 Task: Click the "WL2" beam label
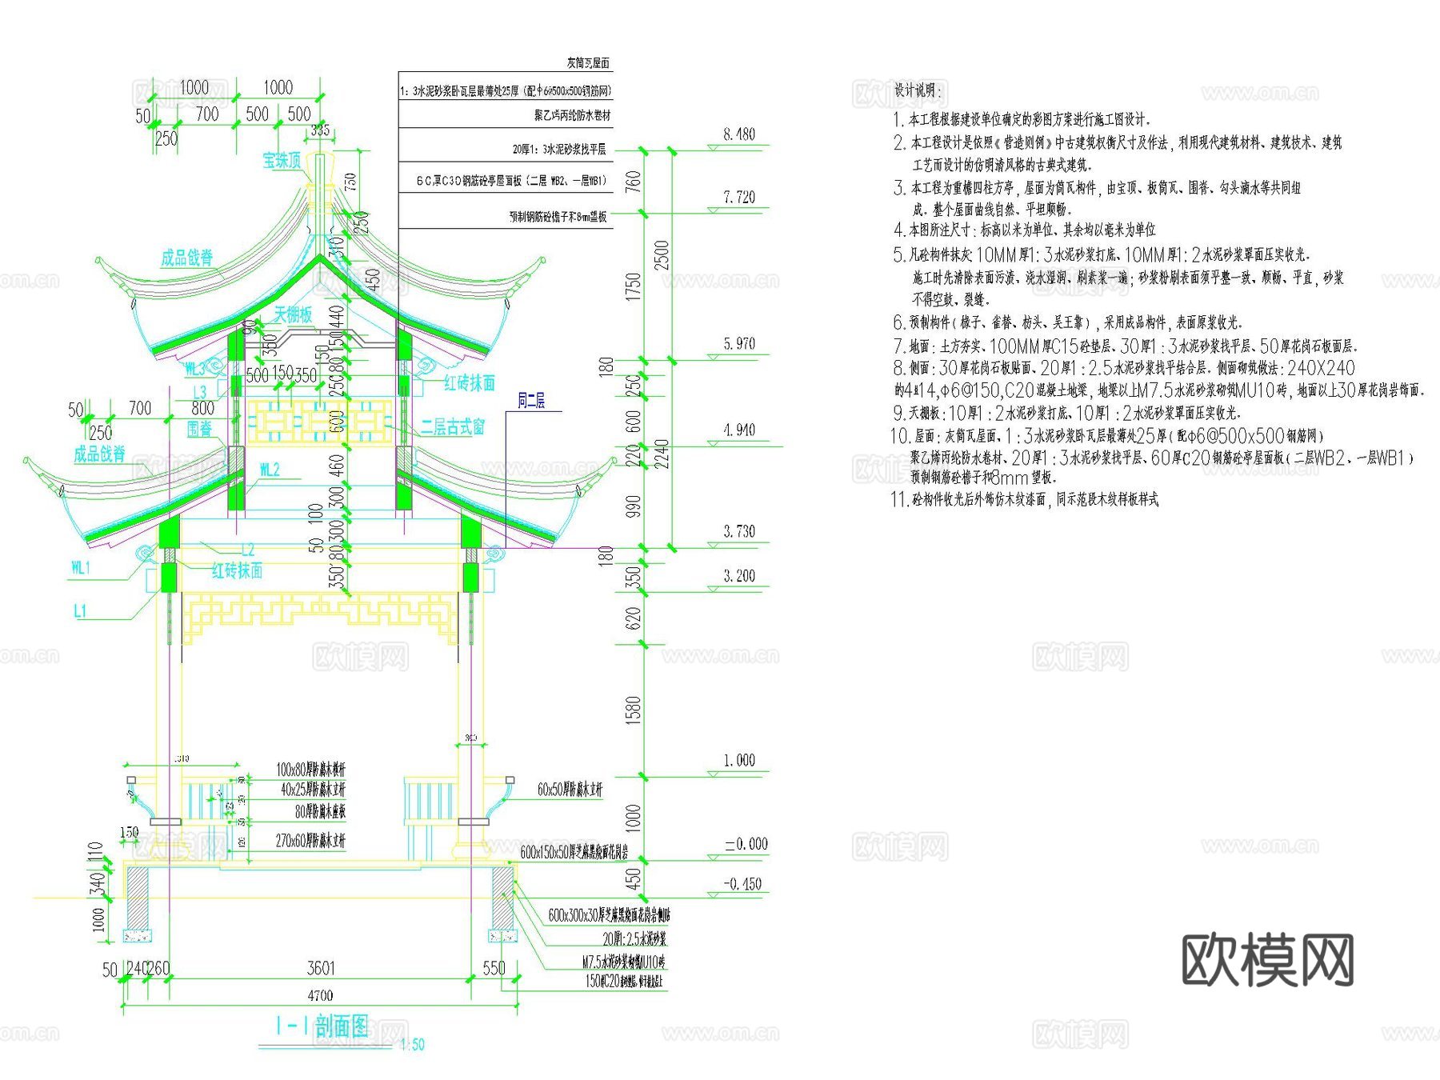(x=270, y=470)
